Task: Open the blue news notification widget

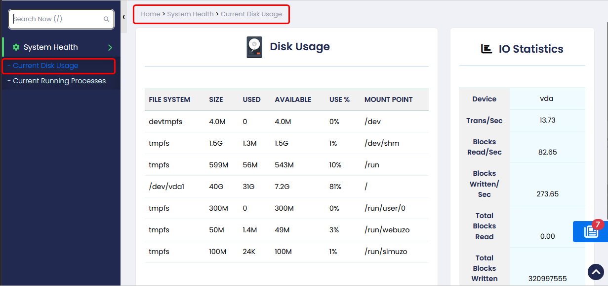Action: point(590,232)
